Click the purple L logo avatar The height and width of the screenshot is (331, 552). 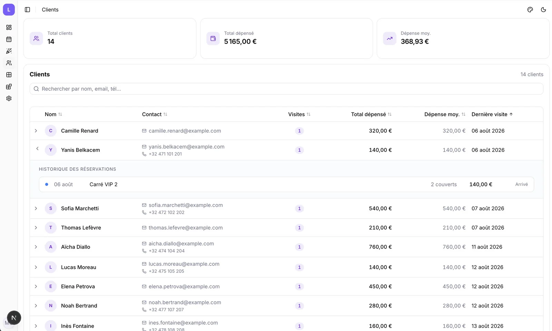pyautogui.click(x=9, y=10)
